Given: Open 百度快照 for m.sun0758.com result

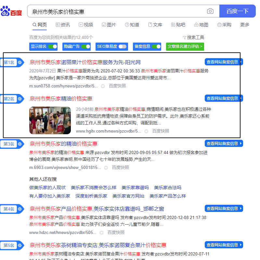Looking at the screenshot, I should (x=117, y=86).
